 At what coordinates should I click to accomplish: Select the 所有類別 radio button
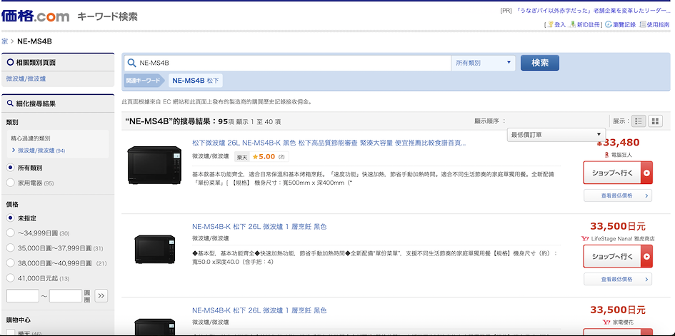tap(11, 168)
